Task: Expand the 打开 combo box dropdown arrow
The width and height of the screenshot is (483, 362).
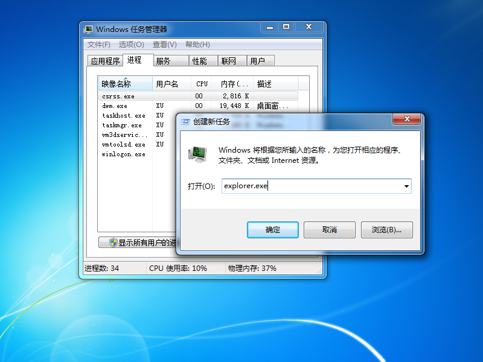Action: [406, 186]
